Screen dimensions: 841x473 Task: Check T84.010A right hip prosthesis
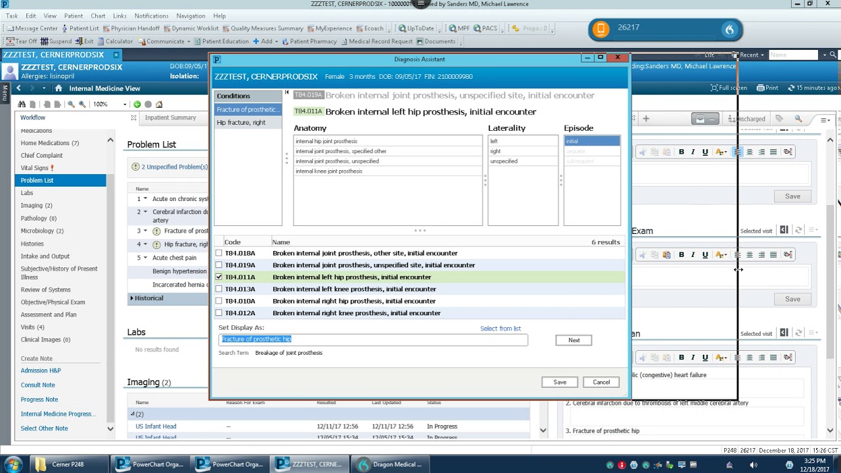click(219, 301)
